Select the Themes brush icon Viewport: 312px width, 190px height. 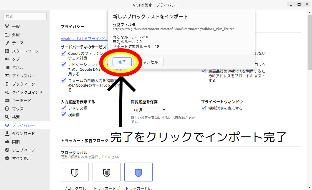point(7,43)
